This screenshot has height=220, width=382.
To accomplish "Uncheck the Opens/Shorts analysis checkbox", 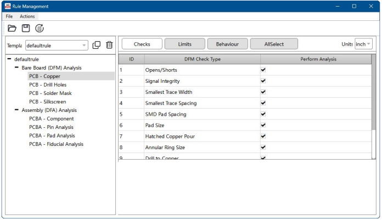I will 263,70.
